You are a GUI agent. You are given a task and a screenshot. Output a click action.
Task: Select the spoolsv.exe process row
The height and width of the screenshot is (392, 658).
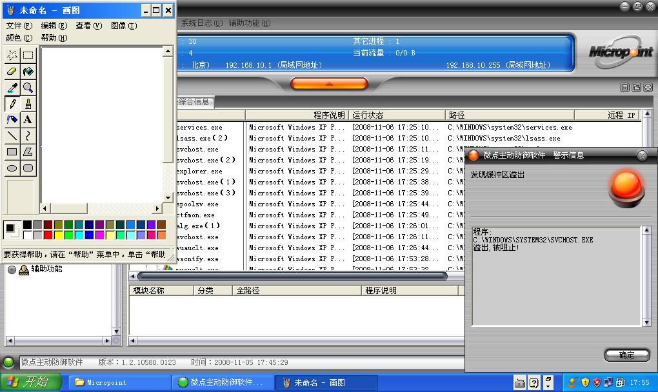[x=321, y=204]
